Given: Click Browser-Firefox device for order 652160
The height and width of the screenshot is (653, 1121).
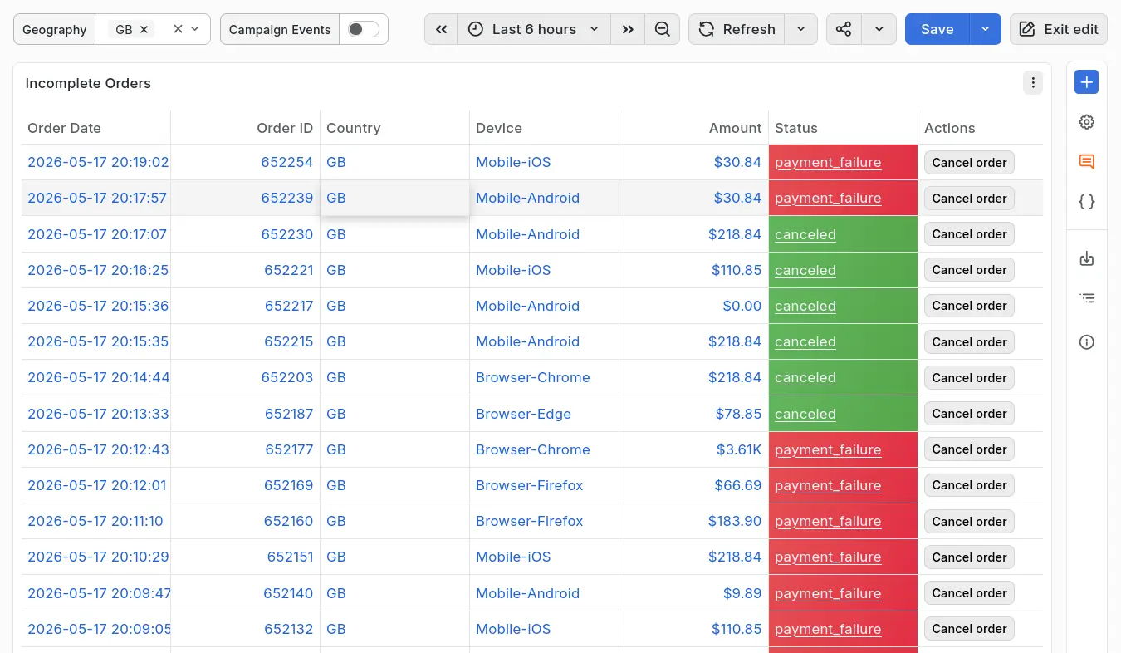Looking at the screenshot, I should (x=530, y=521).
